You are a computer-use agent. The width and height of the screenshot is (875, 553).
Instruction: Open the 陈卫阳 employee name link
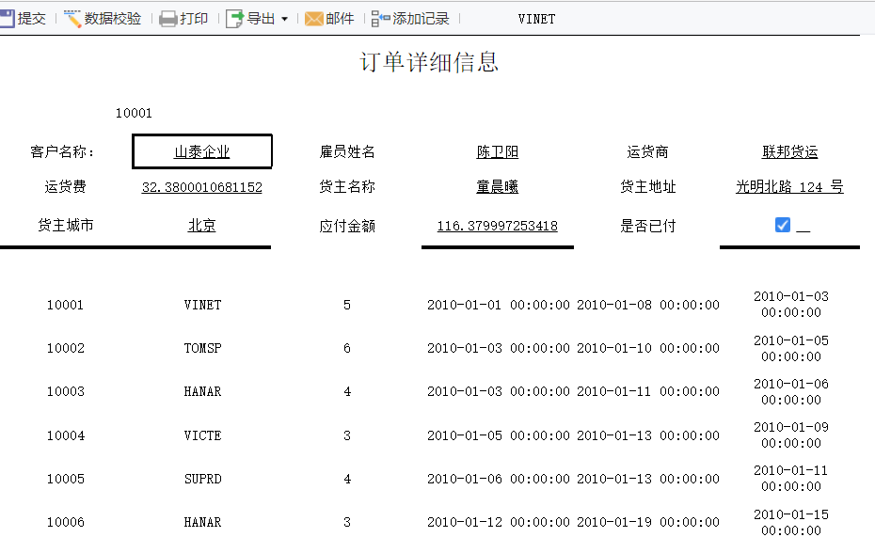pos(497,151)
